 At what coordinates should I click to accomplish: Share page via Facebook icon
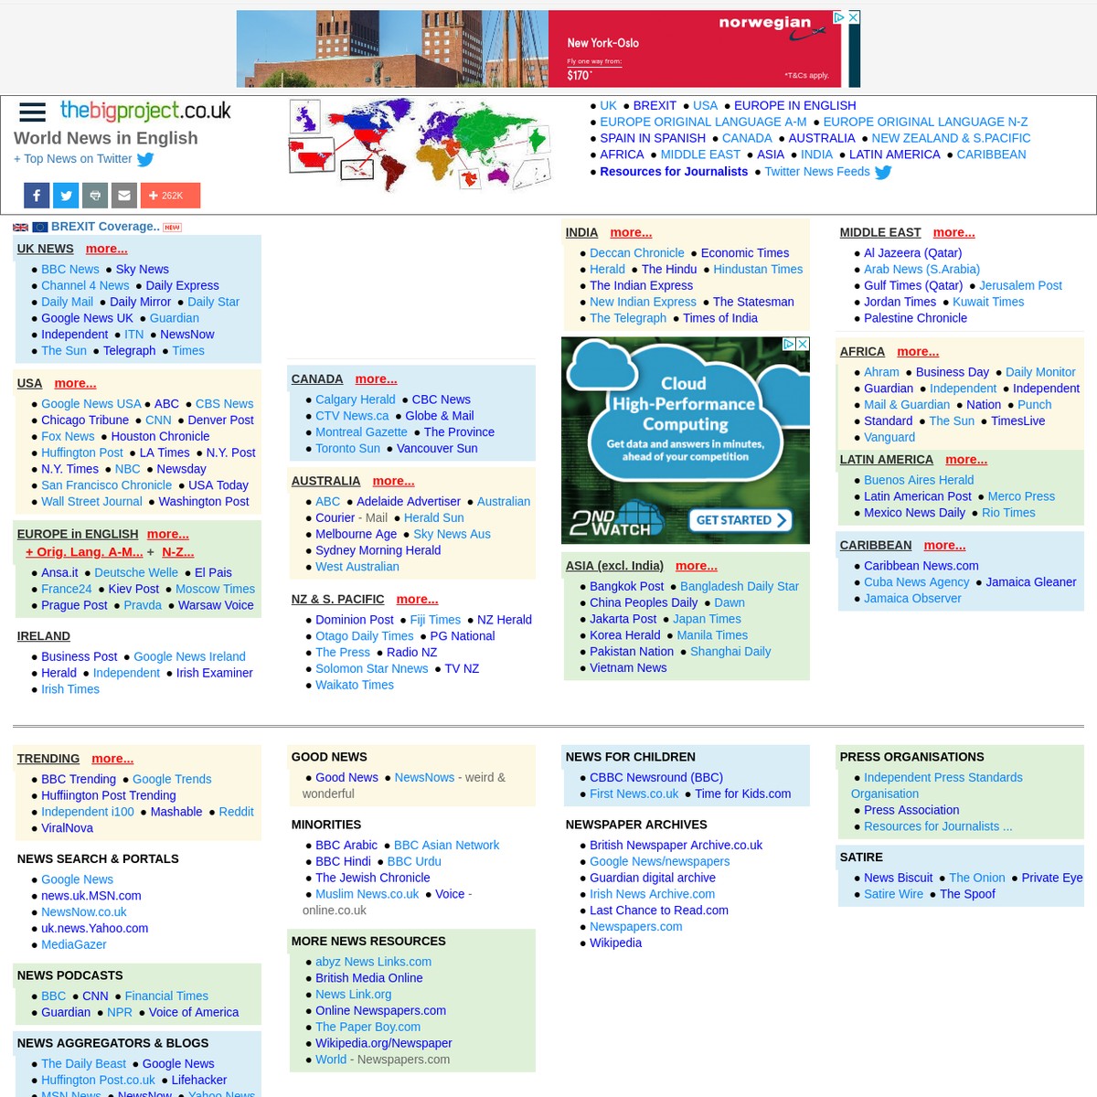(x=37, y=196)
